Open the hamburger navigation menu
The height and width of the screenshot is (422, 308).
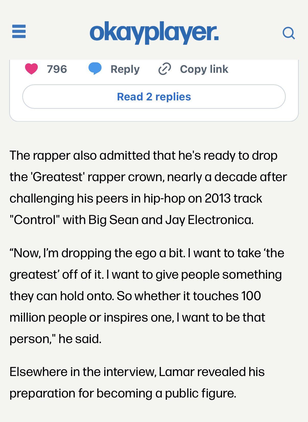(x=19, y=31)
